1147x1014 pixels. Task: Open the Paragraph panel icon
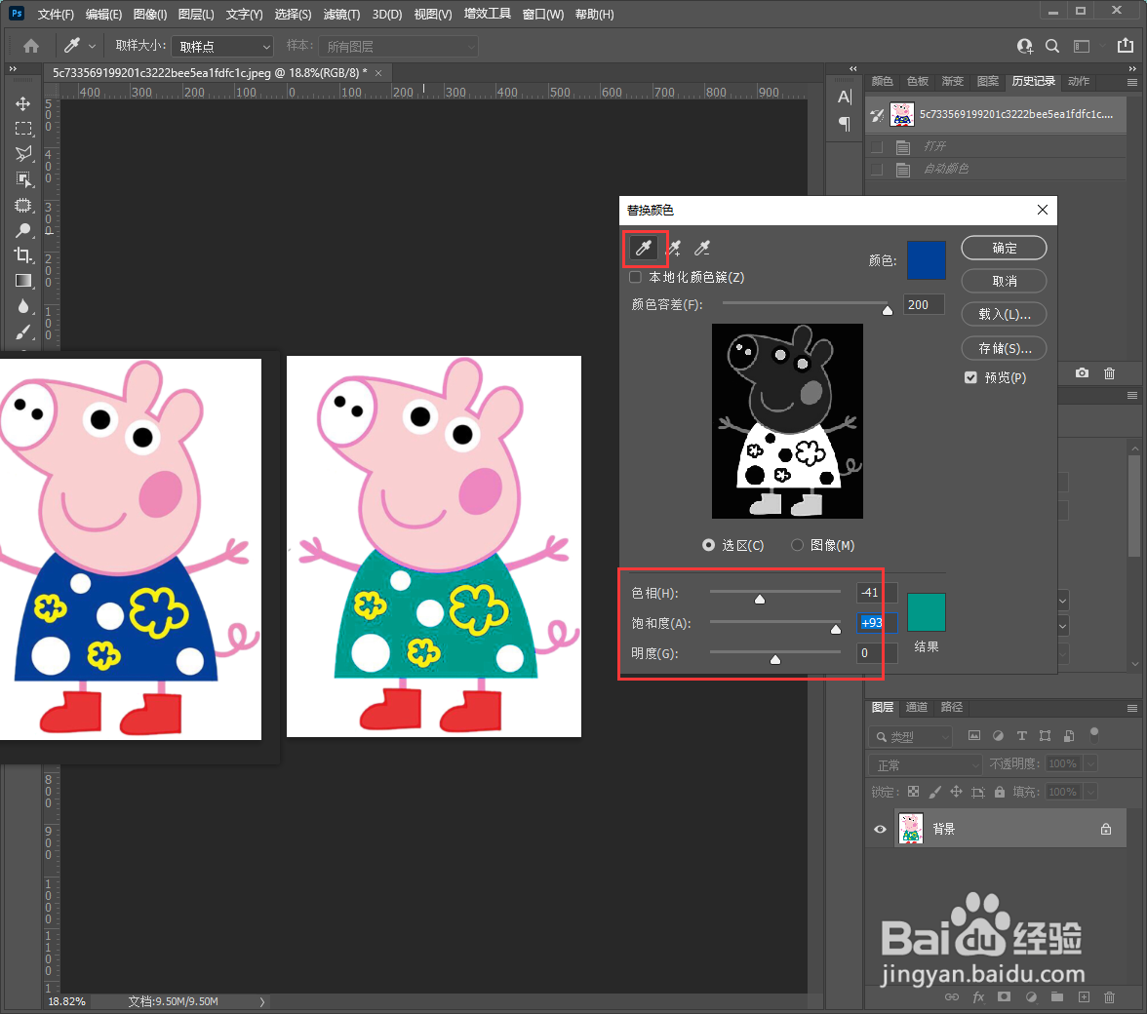tap(845, 124)
